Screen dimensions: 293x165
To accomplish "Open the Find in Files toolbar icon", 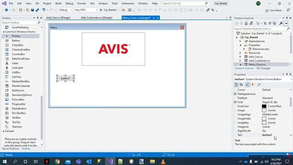I will pyautogui.click(x=123, y=10).
